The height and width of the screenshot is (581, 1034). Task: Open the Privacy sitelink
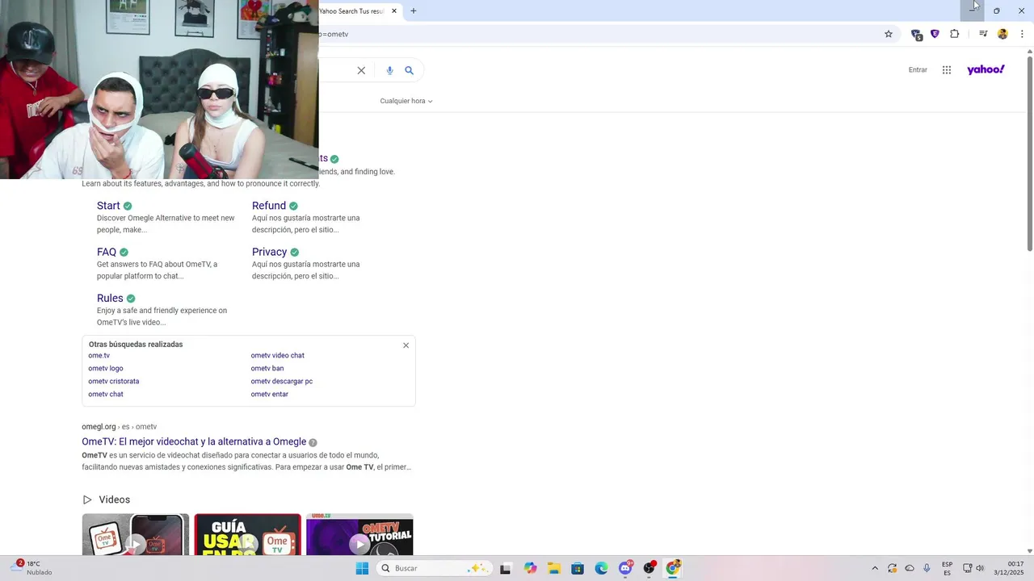tap(270, 252)
